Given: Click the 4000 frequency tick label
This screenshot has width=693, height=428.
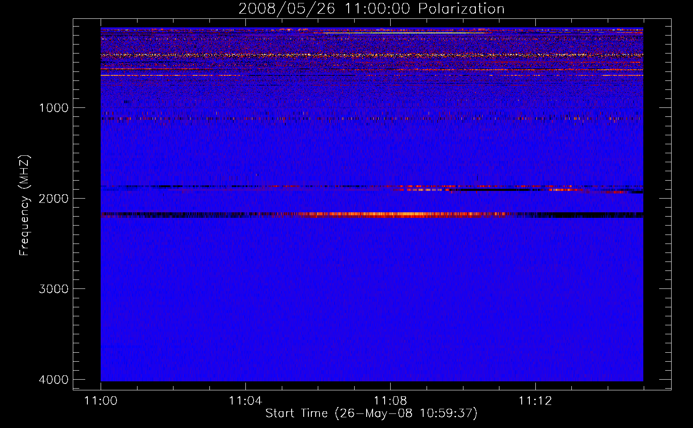Looking at the screenshot, I should pyautogui.click(x=54, y=380).
